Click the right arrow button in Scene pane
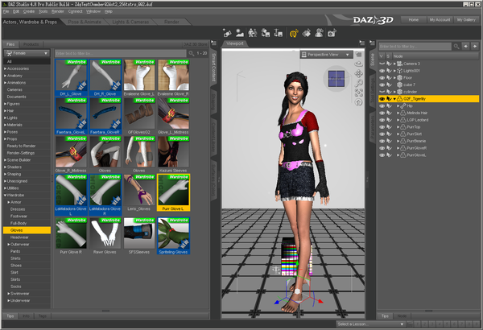483x330 pixels. tap(475, 47)
